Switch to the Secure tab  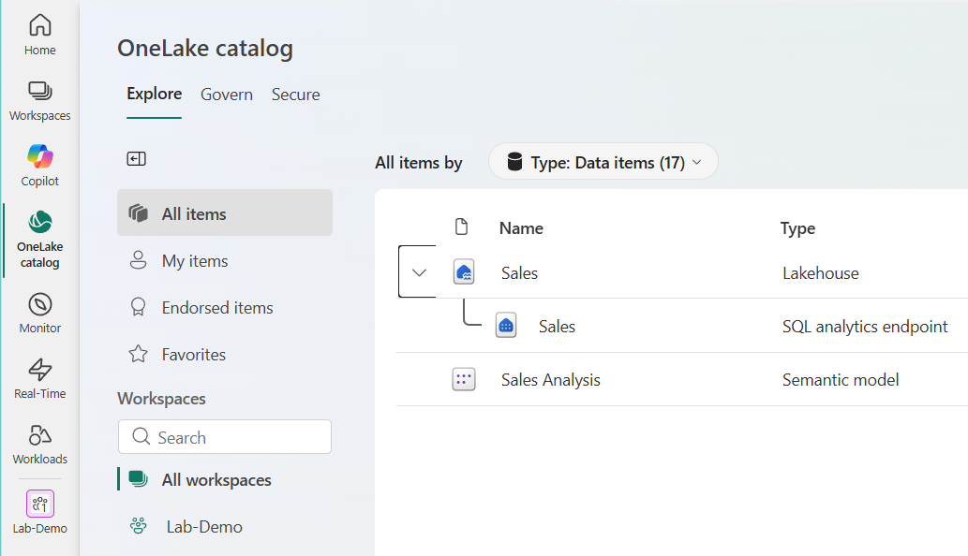tap(296, 95)
